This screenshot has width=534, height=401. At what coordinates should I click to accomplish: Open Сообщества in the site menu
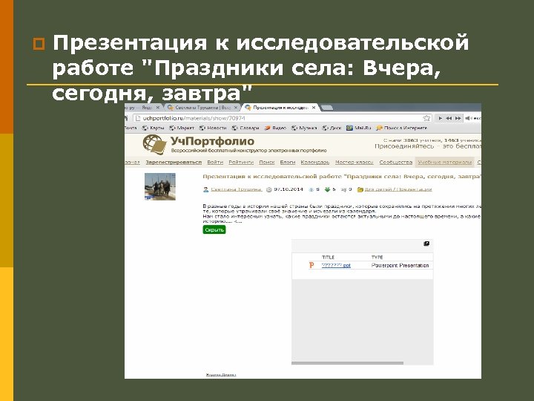(x=396, y=163)
